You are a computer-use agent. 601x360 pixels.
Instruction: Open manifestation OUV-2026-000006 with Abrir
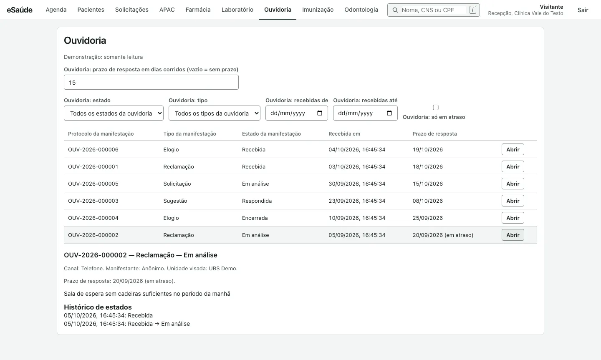coord(513,149)
